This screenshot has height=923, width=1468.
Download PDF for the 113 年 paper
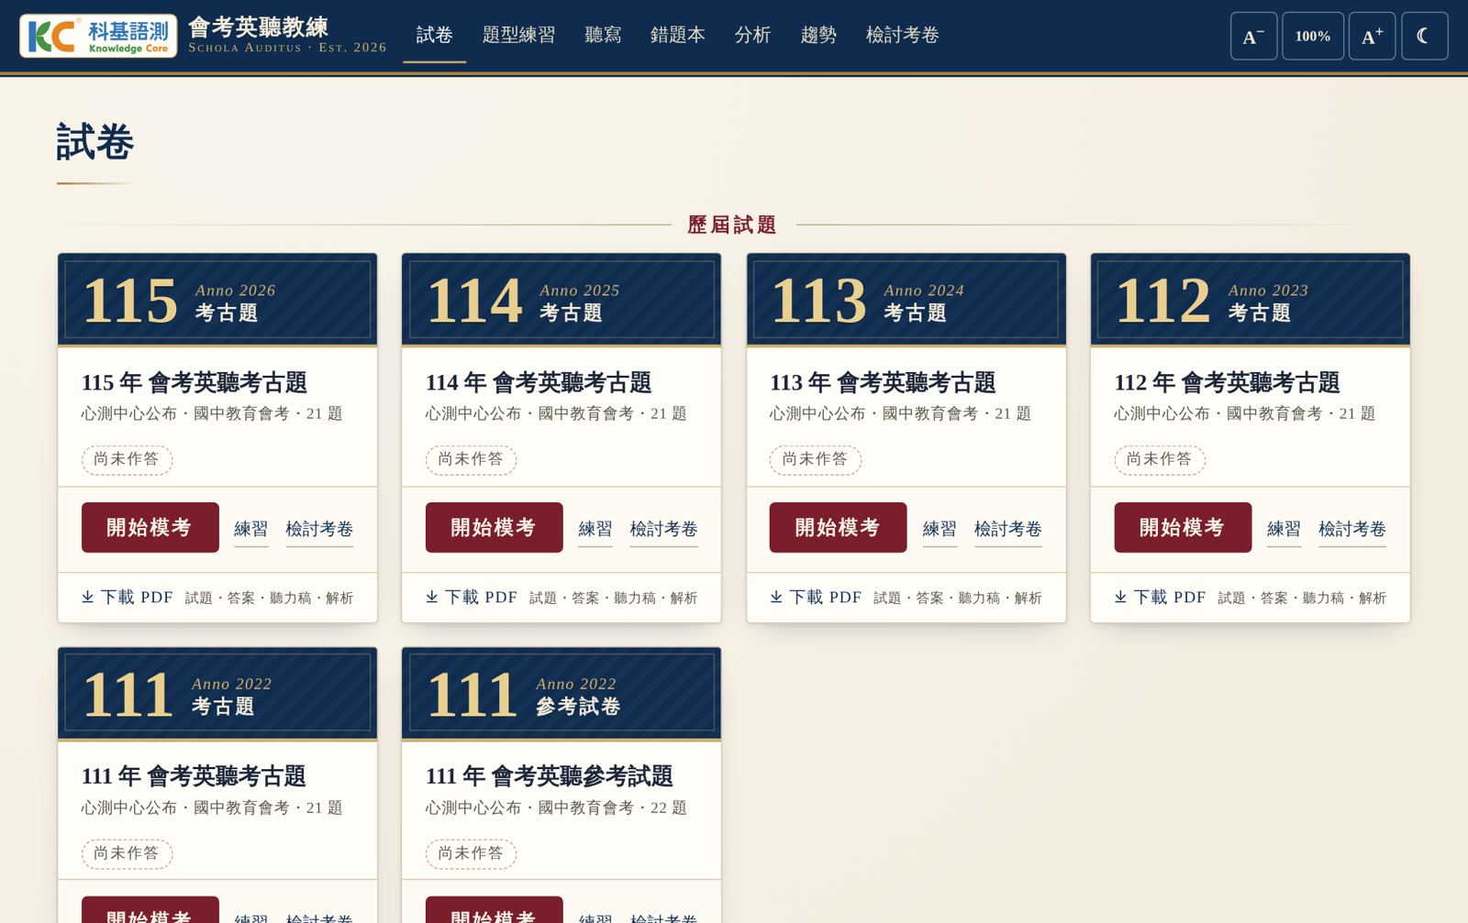[x=816, y=598]
